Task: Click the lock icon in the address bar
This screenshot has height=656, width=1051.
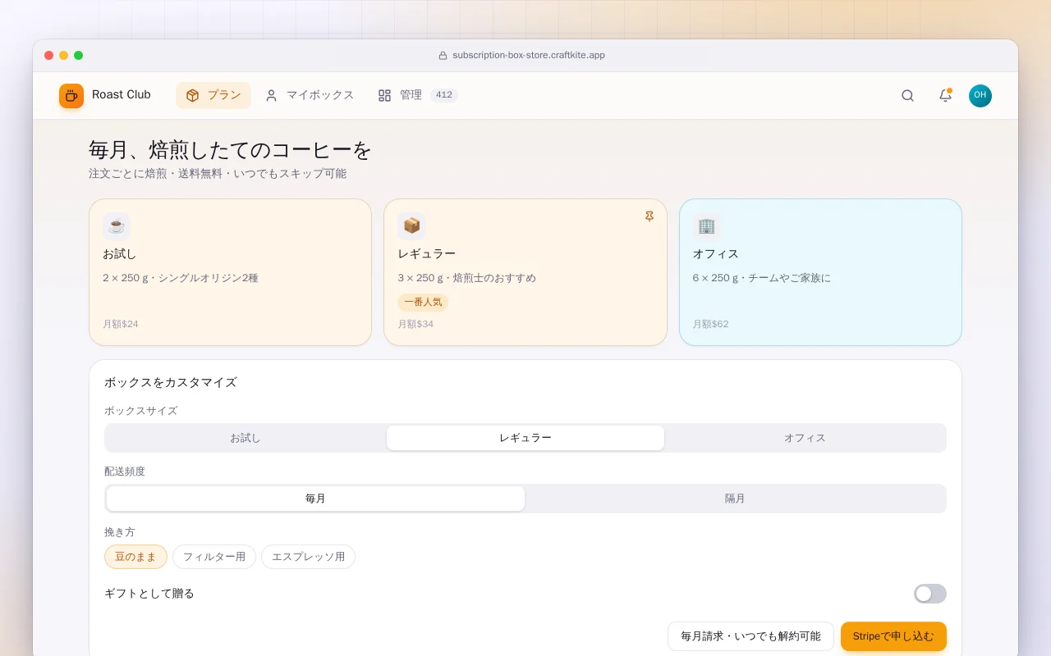Action: (x=443, y=56)
